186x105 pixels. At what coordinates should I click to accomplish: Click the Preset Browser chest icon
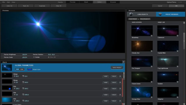[x=160, y=14]
